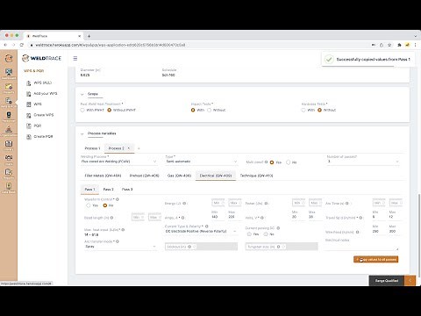421x316 pixels.
Task: Select No for Multi pass
Action: point(289,162)
